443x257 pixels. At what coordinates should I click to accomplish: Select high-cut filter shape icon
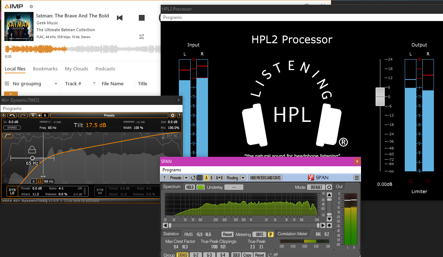click(19, 136)
